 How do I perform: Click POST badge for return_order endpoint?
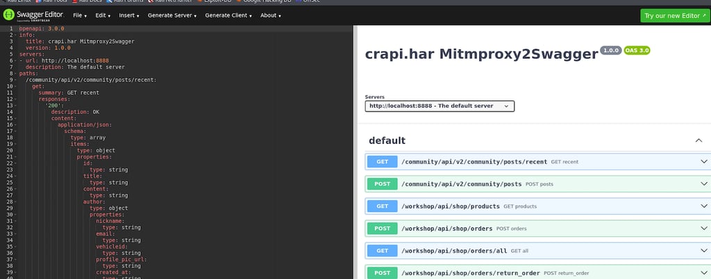[x=383, y=273]
